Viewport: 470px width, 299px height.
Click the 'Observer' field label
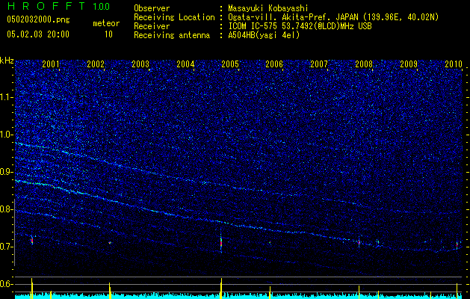(x=152, y=8)
